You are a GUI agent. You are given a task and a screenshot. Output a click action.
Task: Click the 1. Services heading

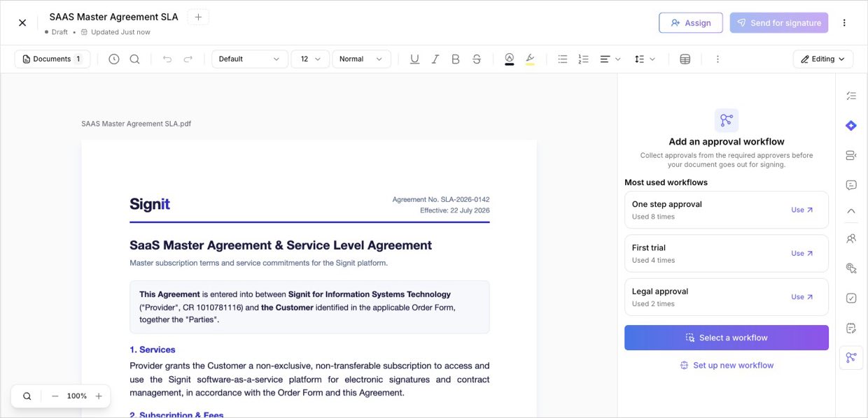153,349
